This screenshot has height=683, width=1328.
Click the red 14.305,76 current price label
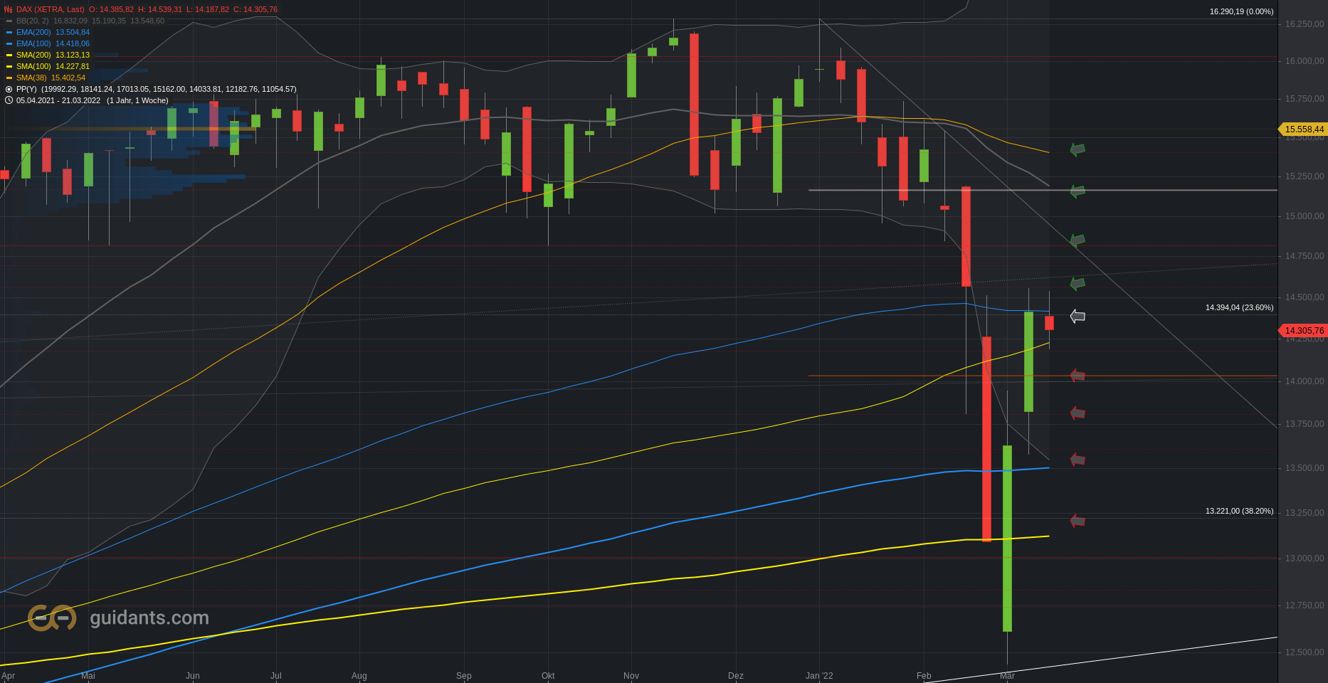[x=1302, y=330]
